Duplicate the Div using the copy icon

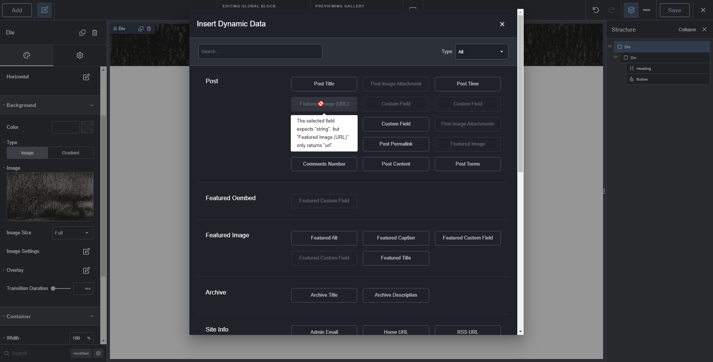(82, 33)
